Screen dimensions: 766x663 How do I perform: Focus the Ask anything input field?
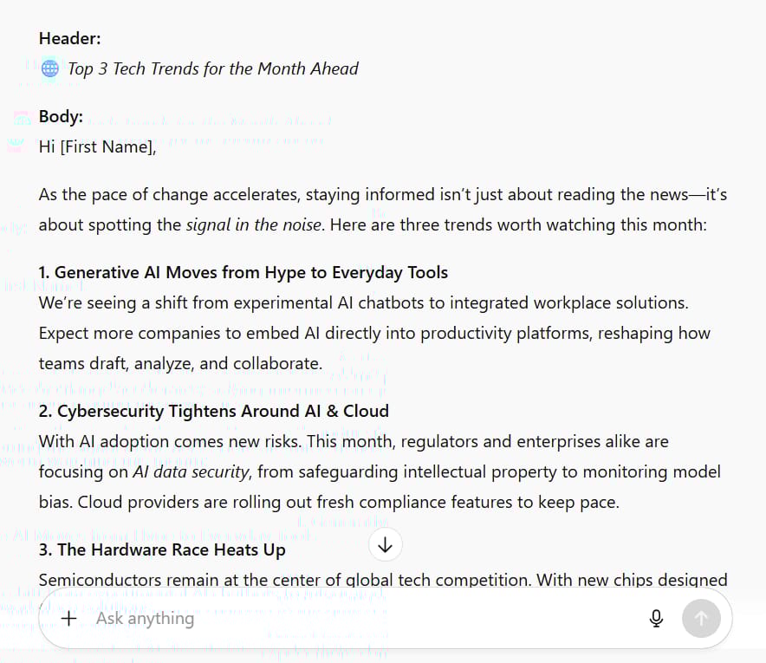(x=361, y=619)
